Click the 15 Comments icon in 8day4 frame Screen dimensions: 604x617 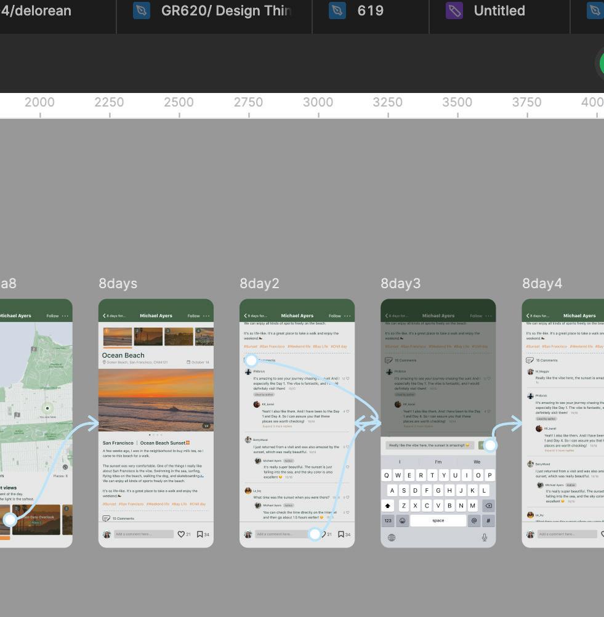(530, 360)
